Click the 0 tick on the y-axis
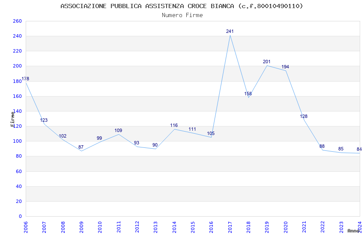Image resolution: width=364 pixels, height=235 pixels. (20, 216)
